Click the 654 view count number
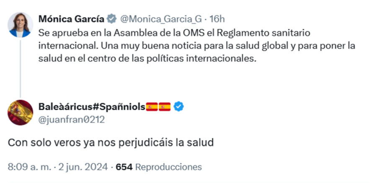The image size is (377, 183). [124, 167]
